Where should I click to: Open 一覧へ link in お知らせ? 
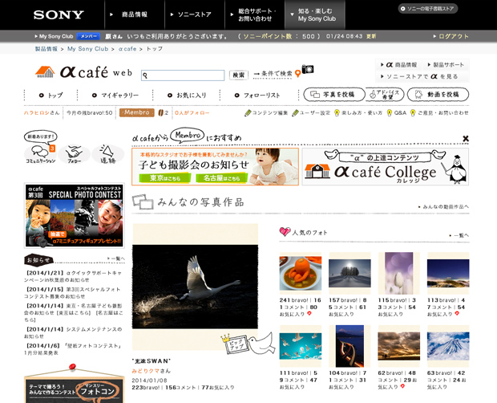[x=116, y=259]
